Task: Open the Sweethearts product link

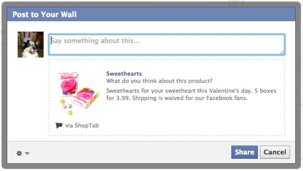Action: tap(124, 73)
